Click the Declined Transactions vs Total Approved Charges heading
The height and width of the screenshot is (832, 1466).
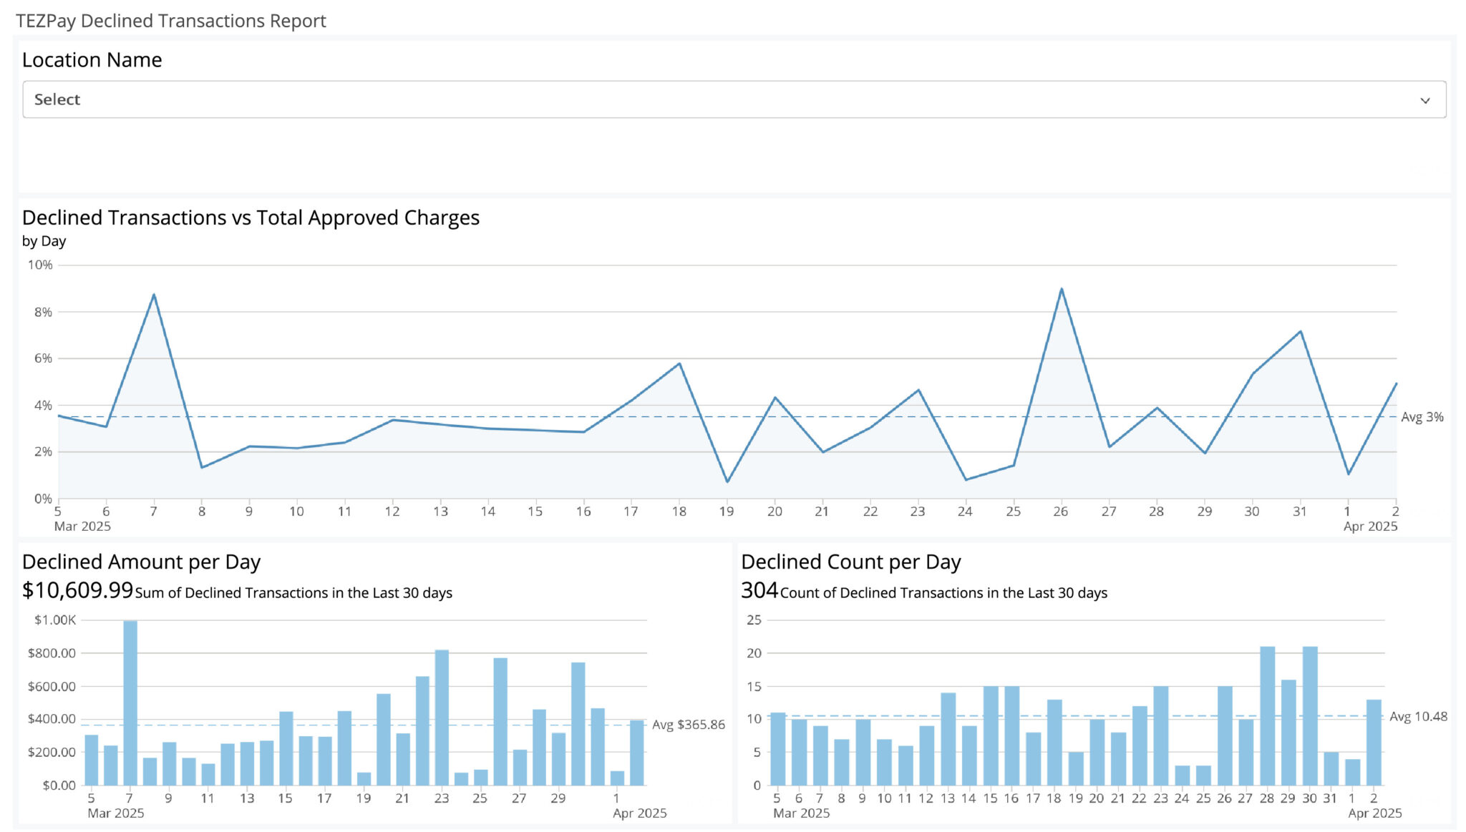click(251, 217)
